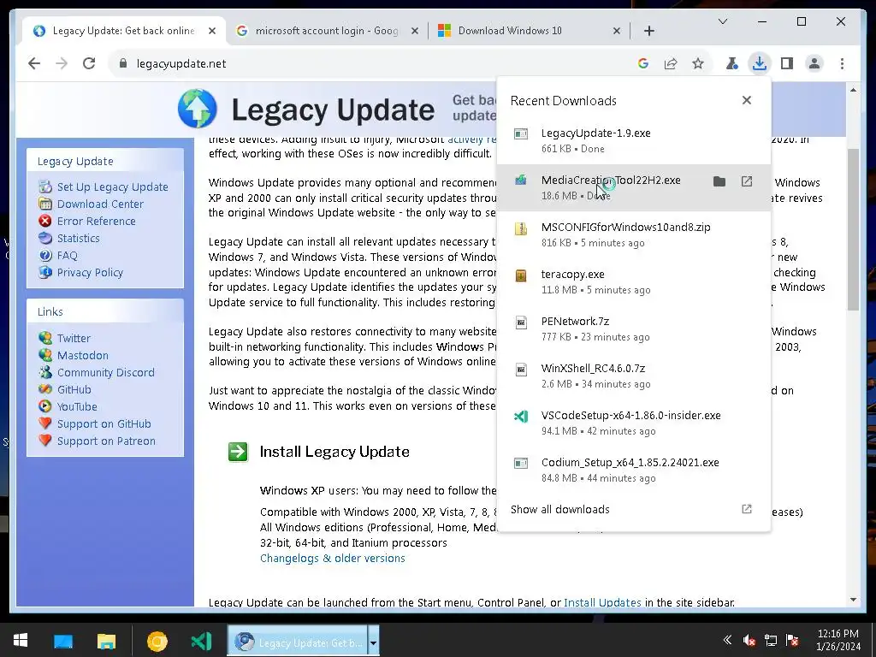This screenshot has height=657, width=876.
Task: Close the microsoft account login tab
Action: [415, 31]
